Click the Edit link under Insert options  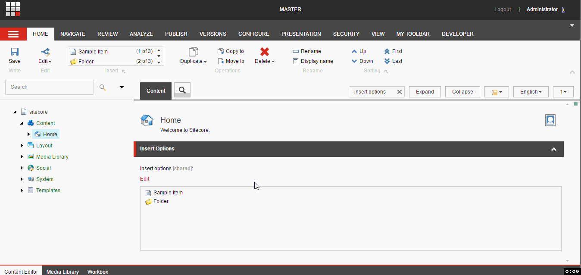click(144, 178)
